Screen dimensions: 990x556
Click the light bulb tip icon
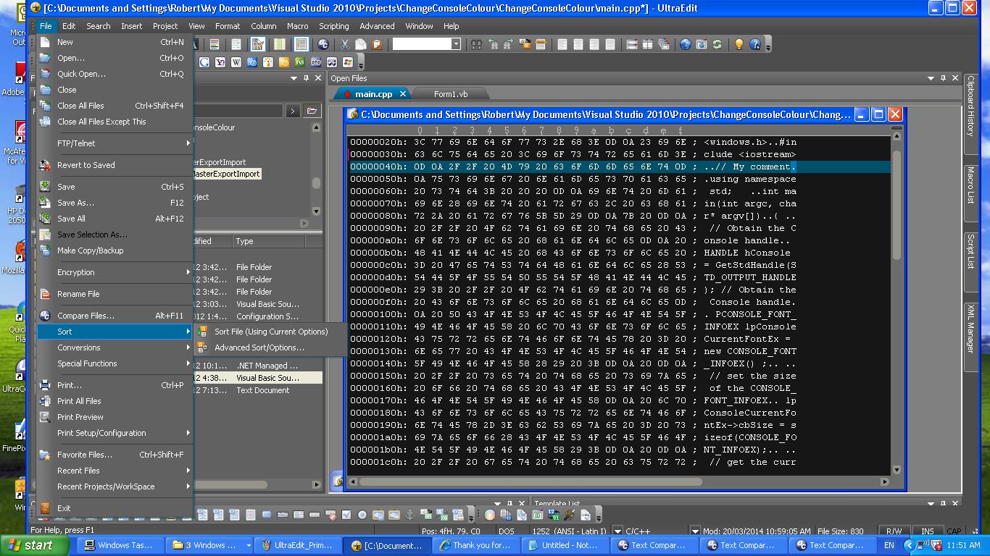(739, 45)
